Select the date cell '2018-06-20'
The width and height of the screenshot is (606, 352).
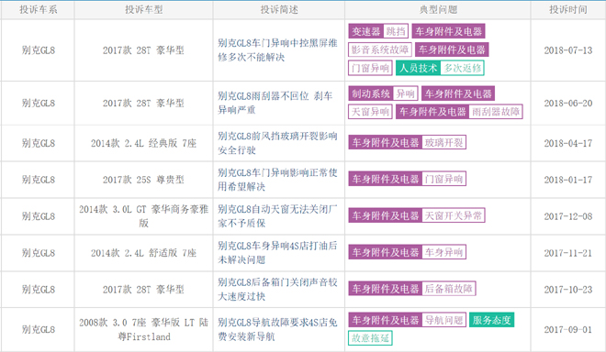(x=568, y=103)
